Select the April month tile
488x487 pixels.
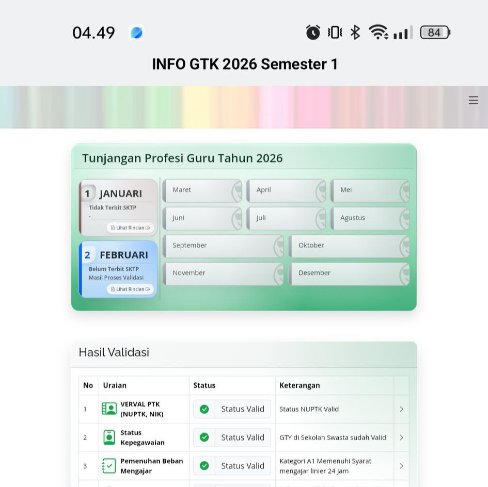[x=286, y=190]
